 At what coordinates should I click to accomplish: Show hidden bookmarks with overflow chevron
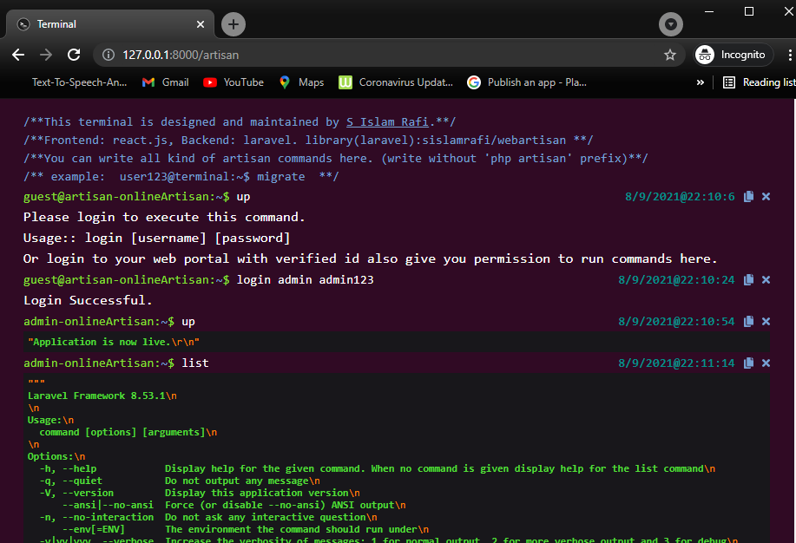pyautogui.click(x=700, y=82)
